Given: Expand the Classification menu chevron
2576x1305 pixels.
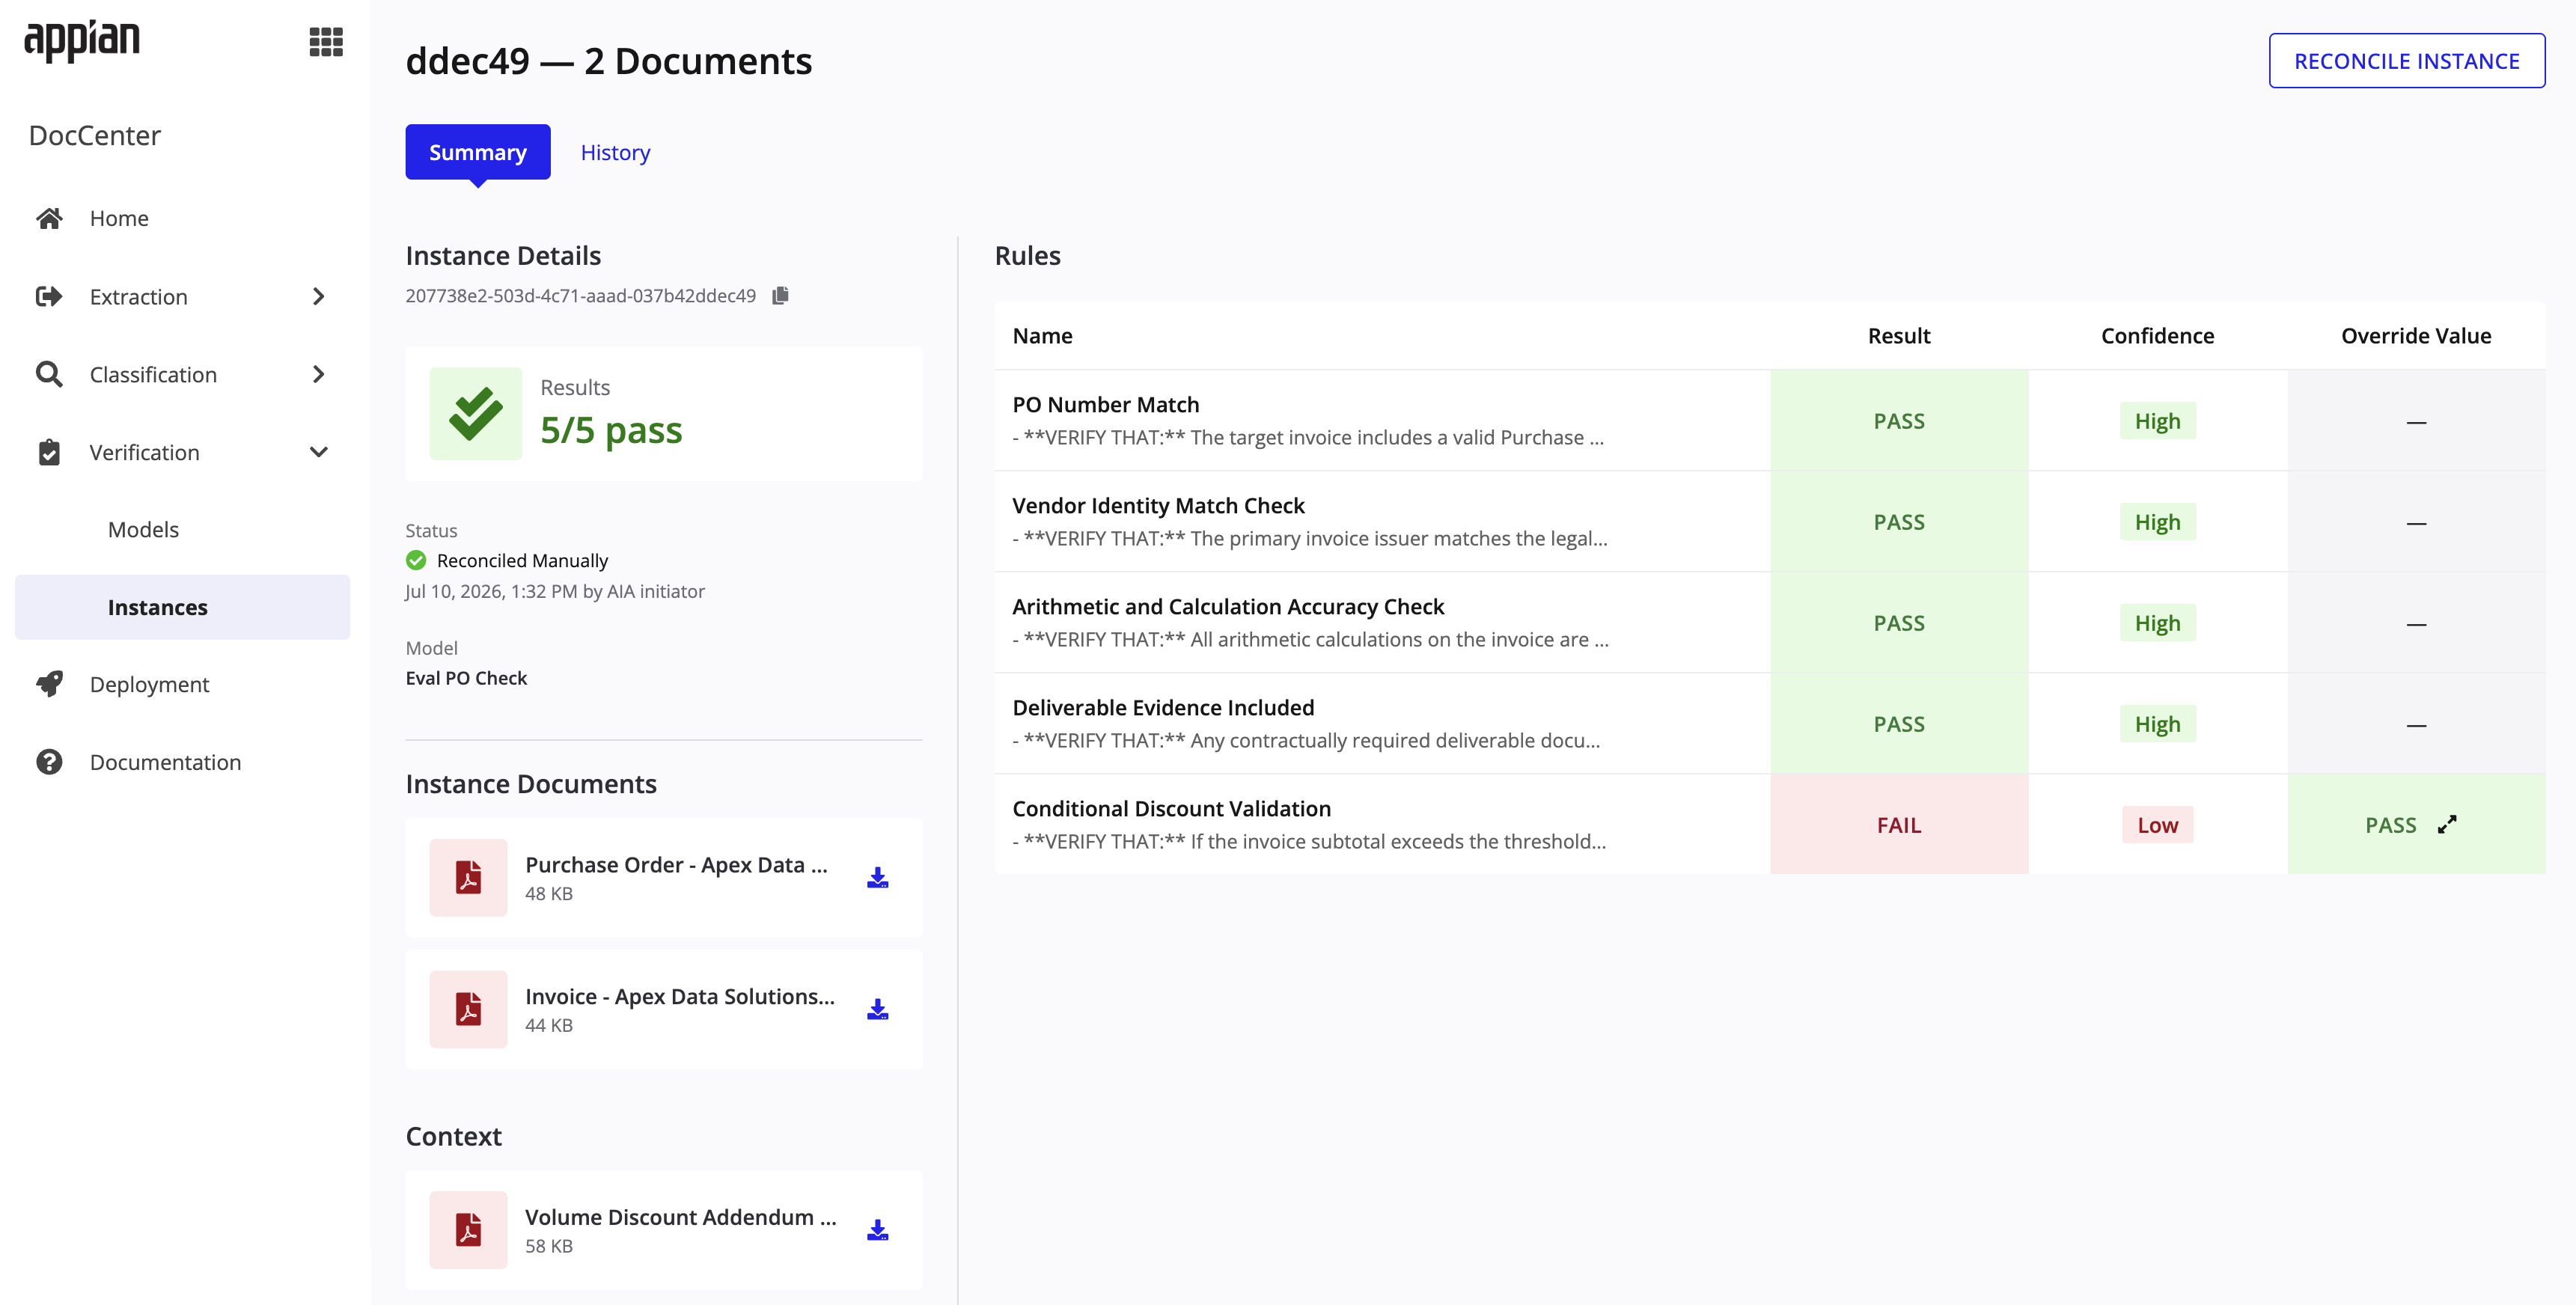Looking at the screenshot, I should (318, 374).
